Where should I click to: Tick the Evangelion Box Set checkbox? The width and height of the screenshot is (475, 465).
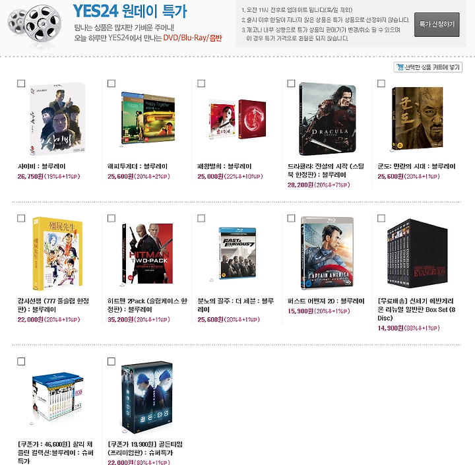tap(381, 218)
